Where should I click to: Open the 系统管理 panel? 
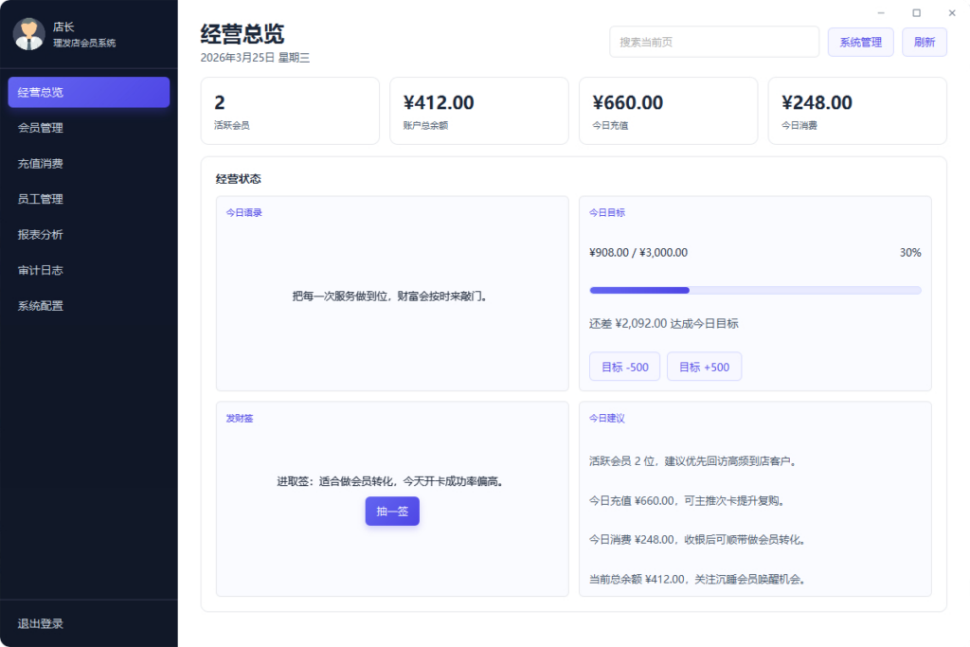coord(860,42)
